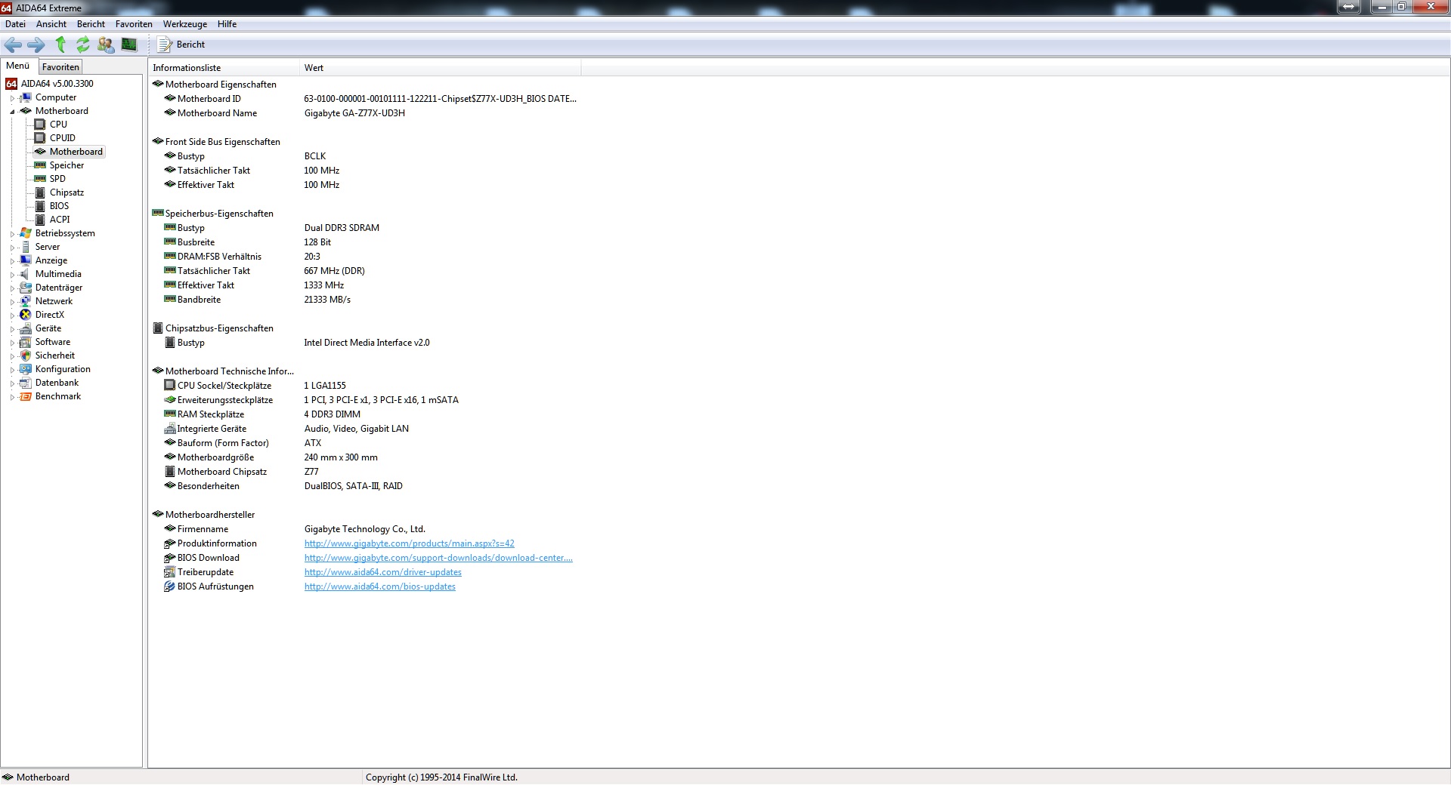Click the Multimedia tree icon

[26, 274]
